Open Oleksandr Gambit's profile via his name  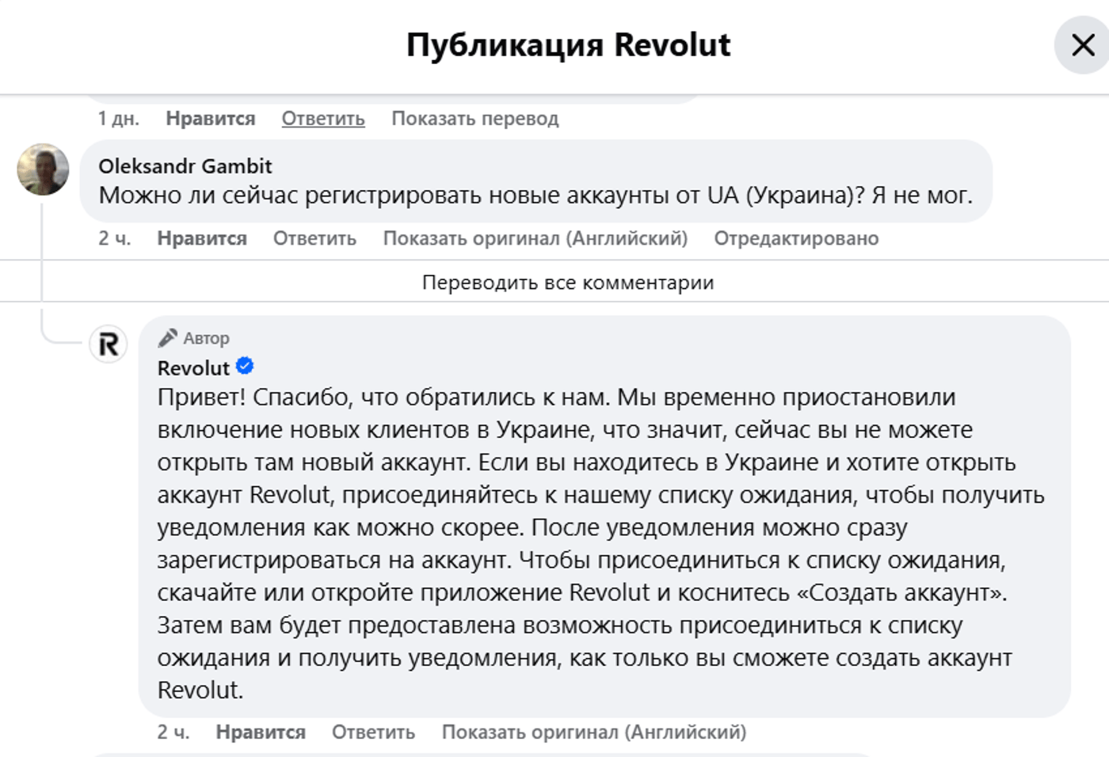185,166
